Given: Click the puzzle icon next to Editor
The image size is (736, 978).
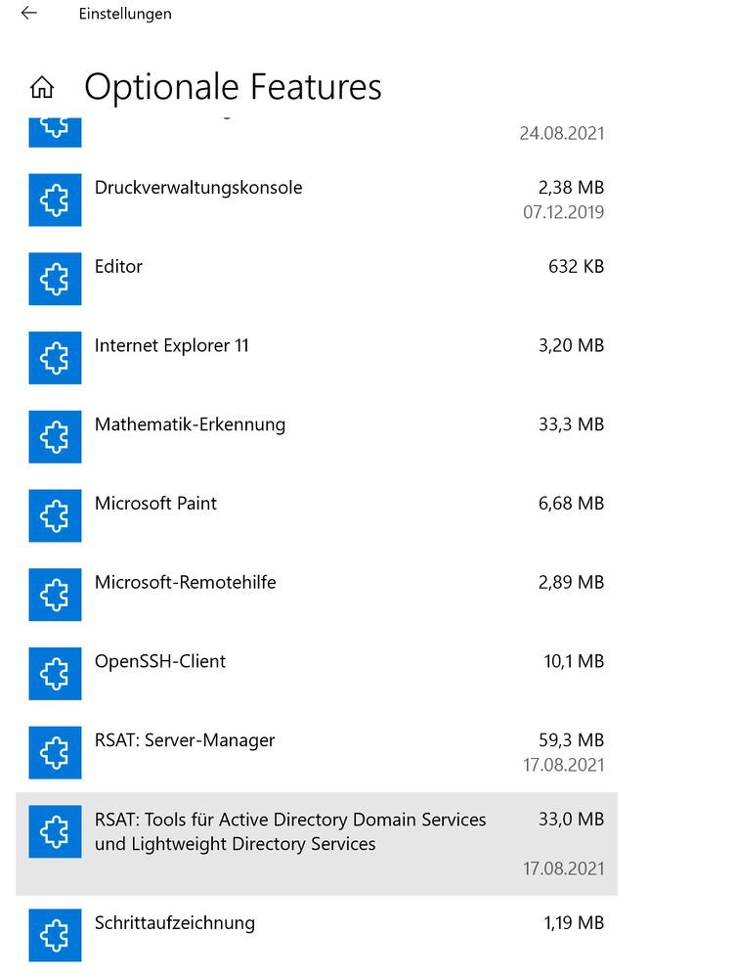Looking at the screenshot, I should coord(55,279).
